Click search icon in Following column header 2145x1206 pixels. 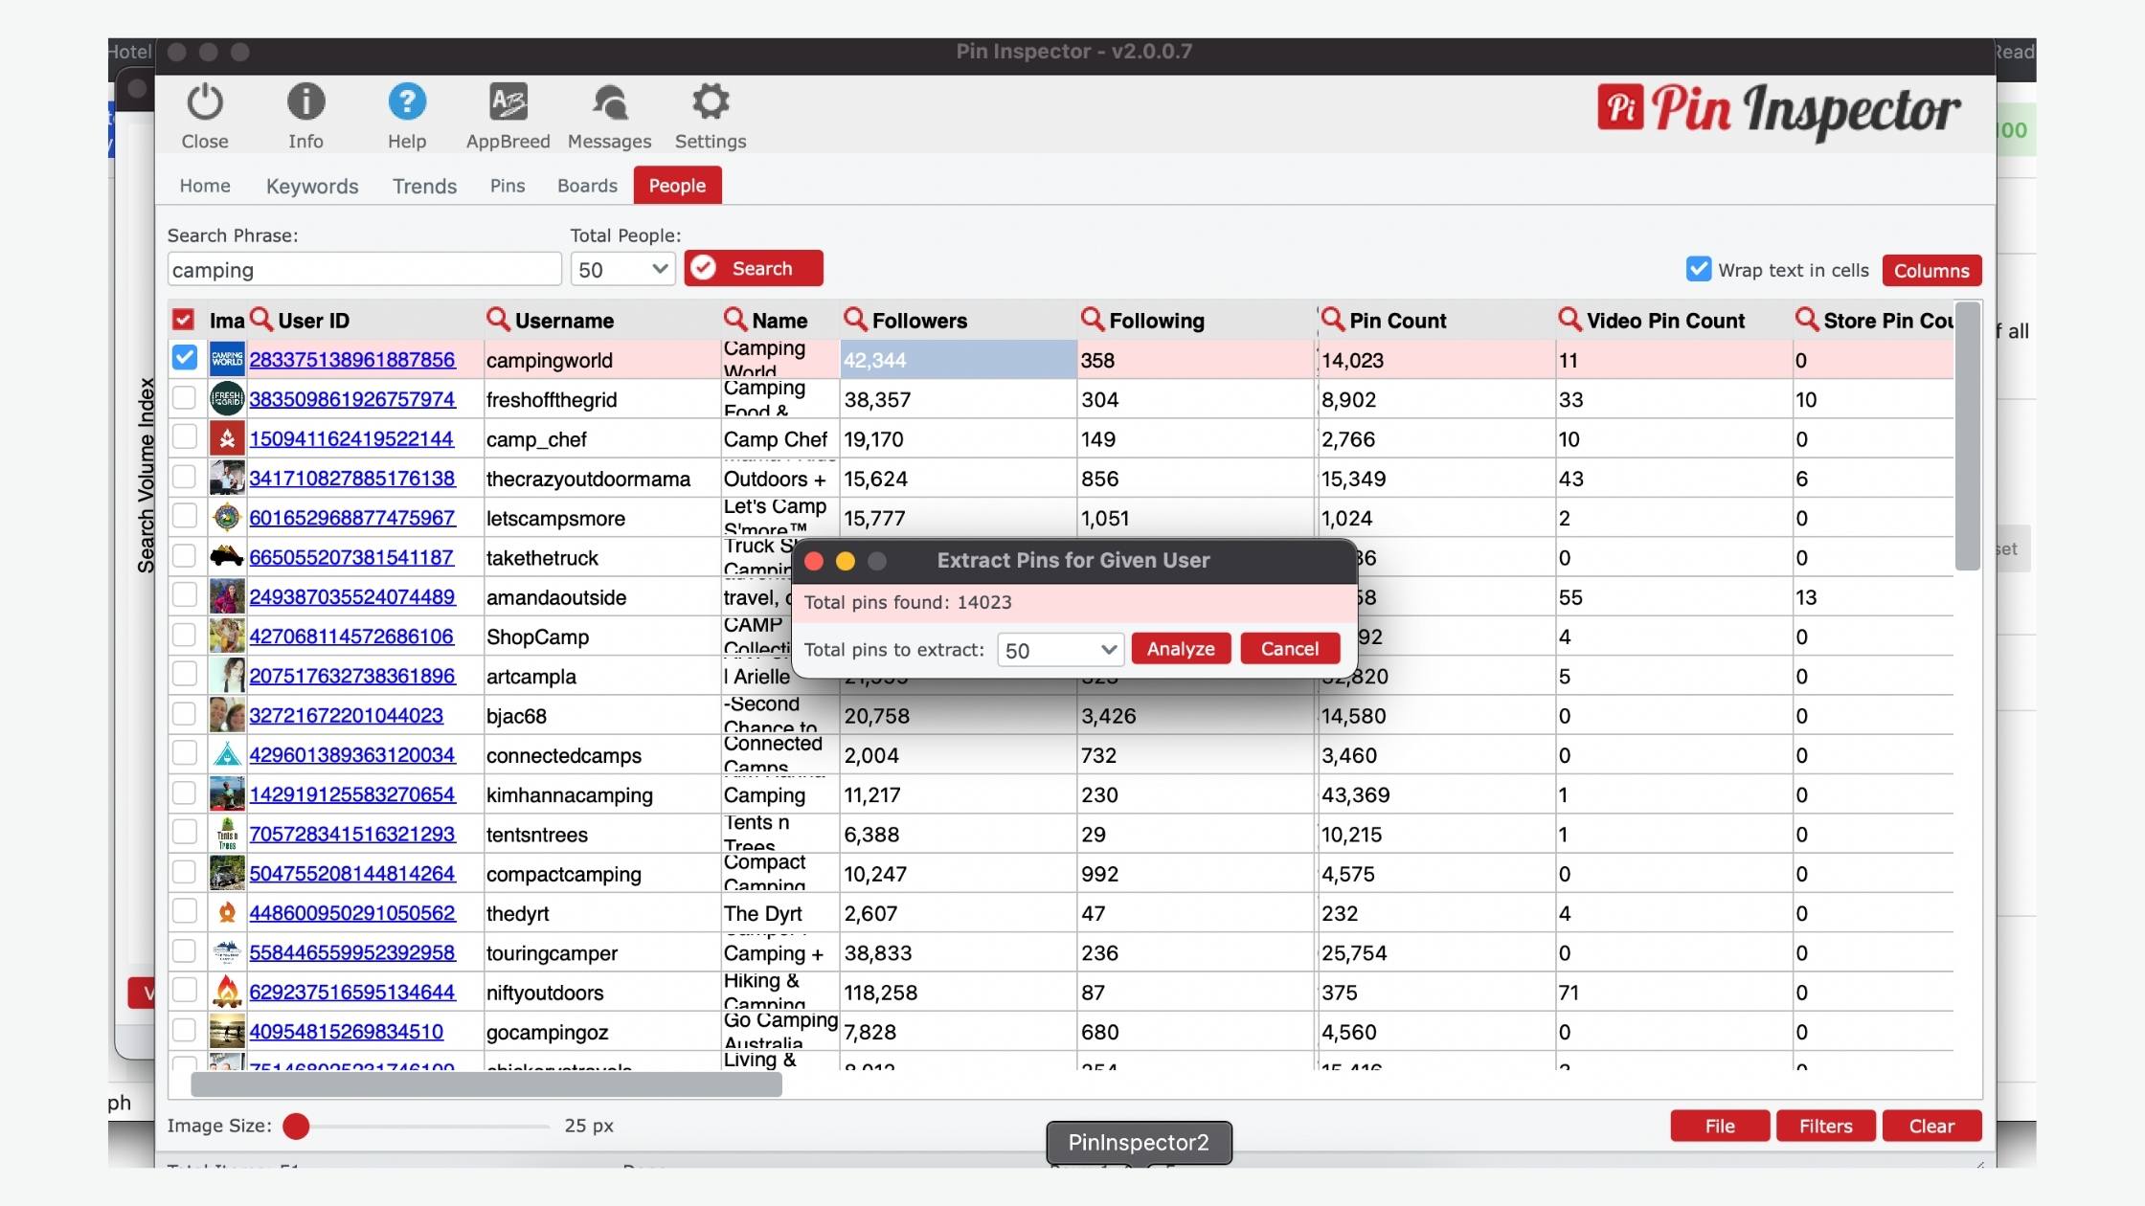point(1093,319)
